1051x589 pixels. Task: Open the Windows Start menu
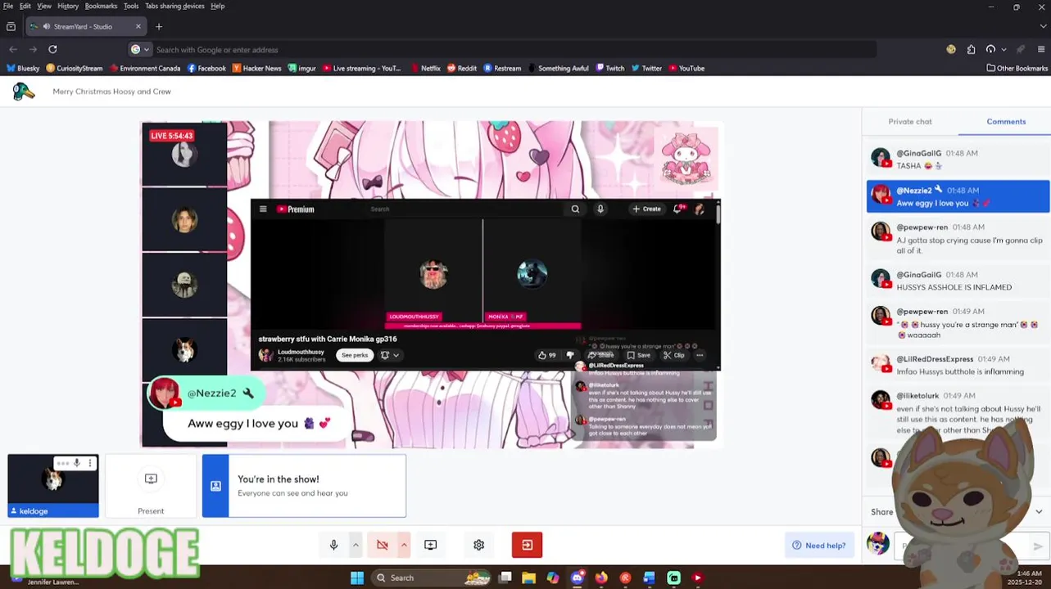[x=357, y=578]
